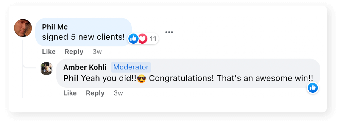Click the Moderator badge
The width and height of the screenshot is (340, 127).
(131, 67)
